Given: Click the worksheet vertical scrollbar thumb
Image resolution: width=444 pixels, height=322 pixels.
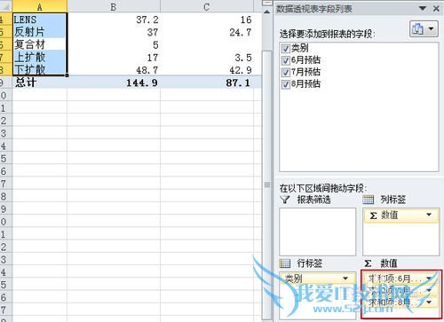Looking at the screenshot, I should 267,185.
